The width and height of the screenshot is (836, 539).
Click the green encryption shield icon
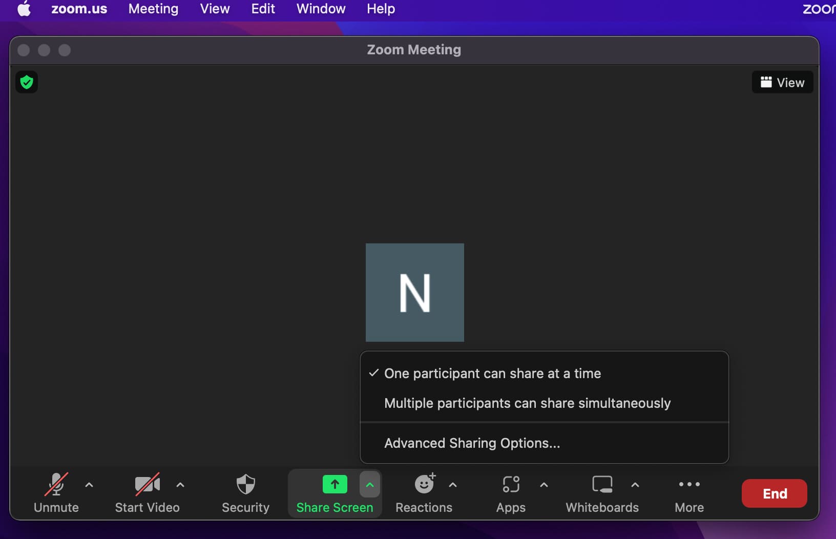coord(27,82)
